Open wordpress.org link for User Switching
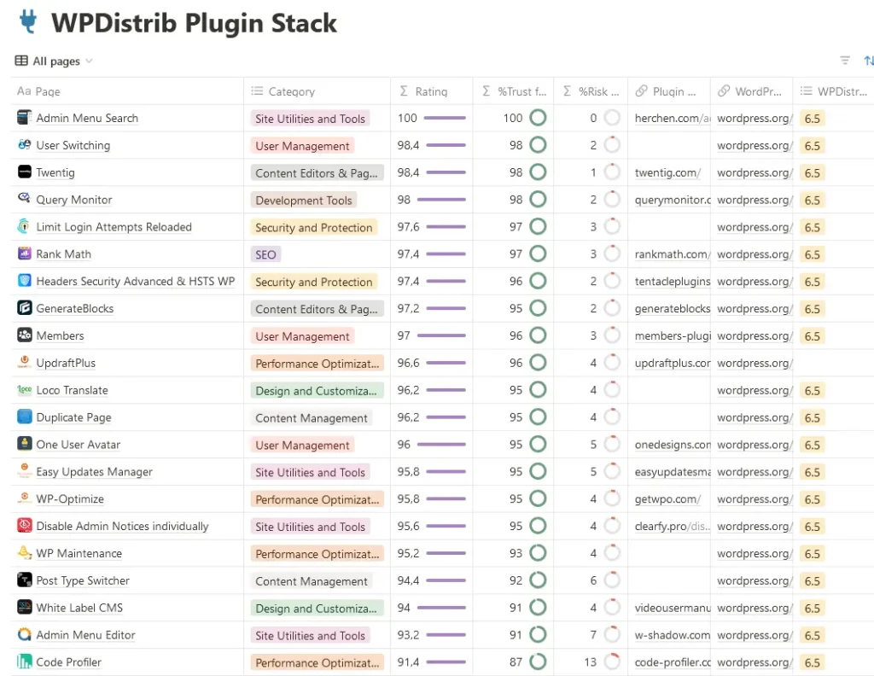The width and height of the screenshot is (874, 676). [755, 145]
